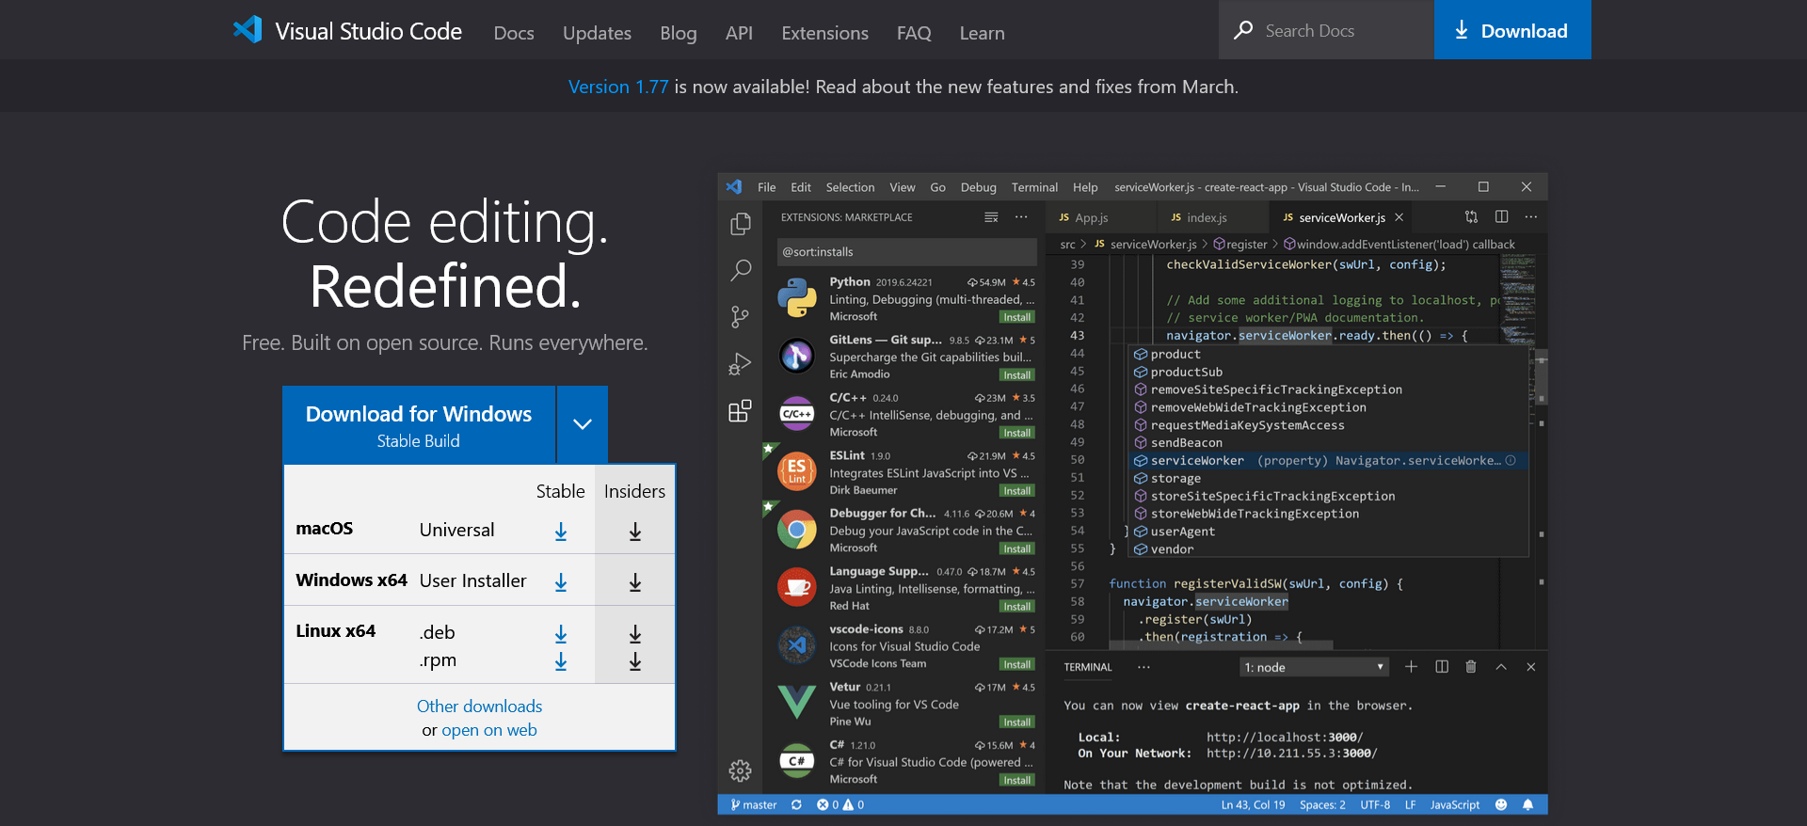The image size is (1807, 826).
Task: Expand the download options chevron
Action: (583, 424)
